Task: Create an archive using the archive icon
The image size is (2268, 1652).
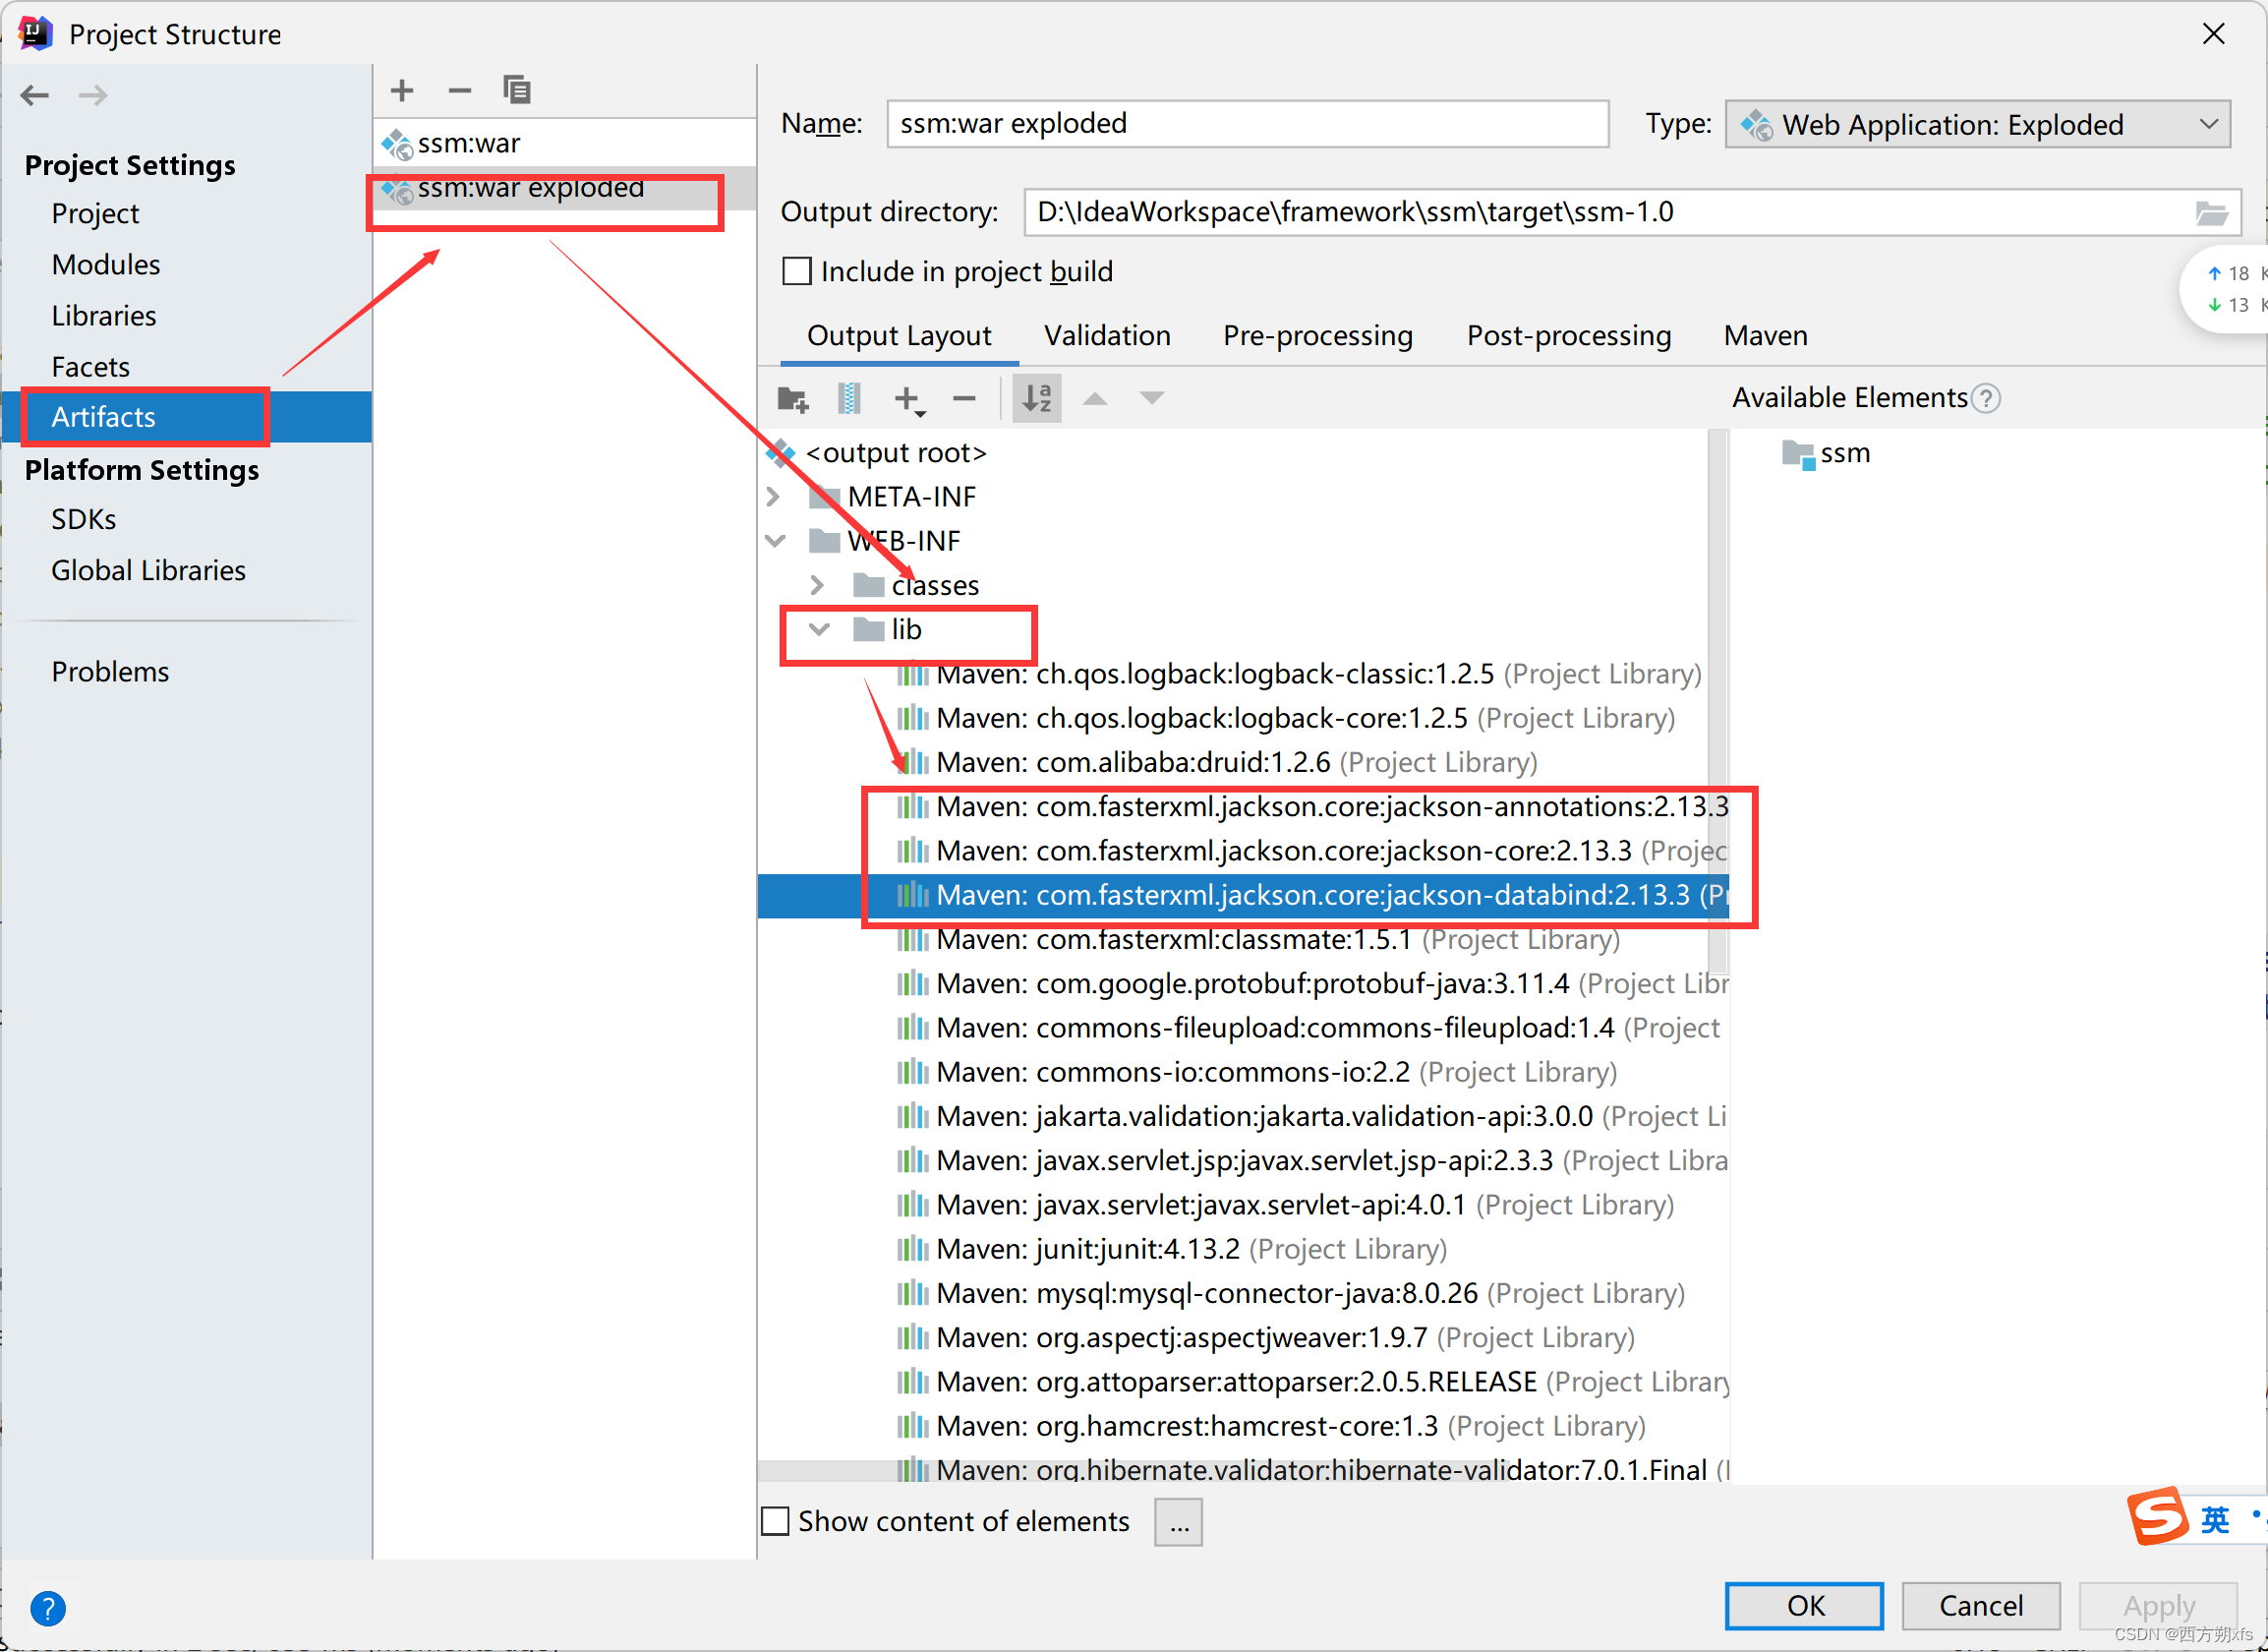Action: point(848,398)
